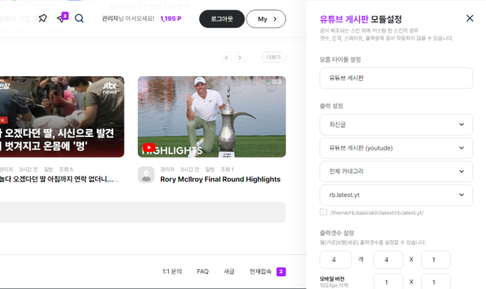Open the Rory McIlroy Highlights thumbnail
Screen dimensions: 486x289
click(212, 116)
